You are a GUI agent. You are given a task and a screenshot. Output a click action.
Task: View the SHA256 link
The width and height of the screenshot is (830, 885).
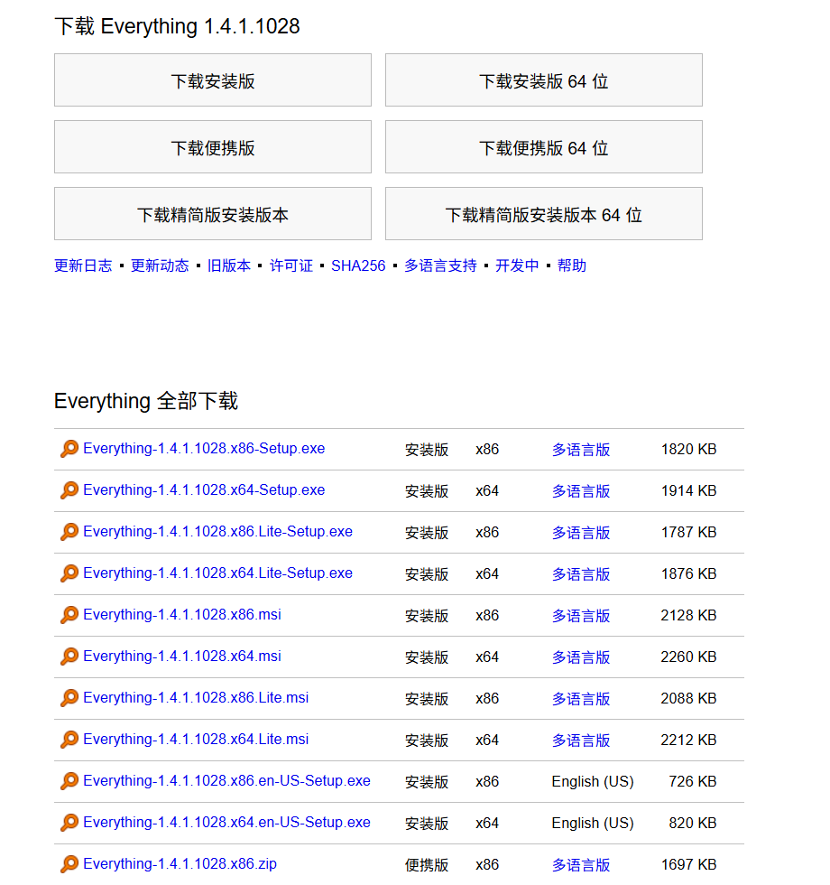(358, 265)
